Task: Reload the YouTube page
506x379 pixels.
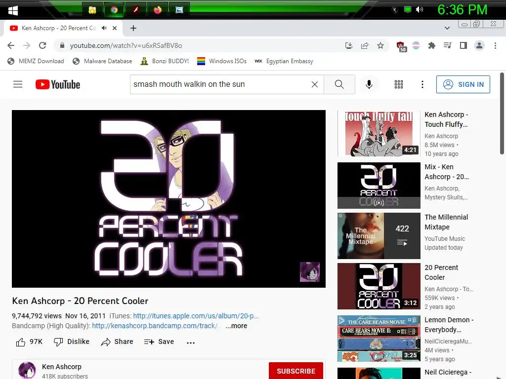Action: (x=42, y=45)
